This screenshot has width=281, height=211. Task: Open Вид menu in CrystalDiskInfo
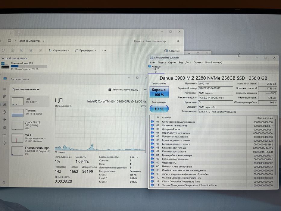(181, 63)
